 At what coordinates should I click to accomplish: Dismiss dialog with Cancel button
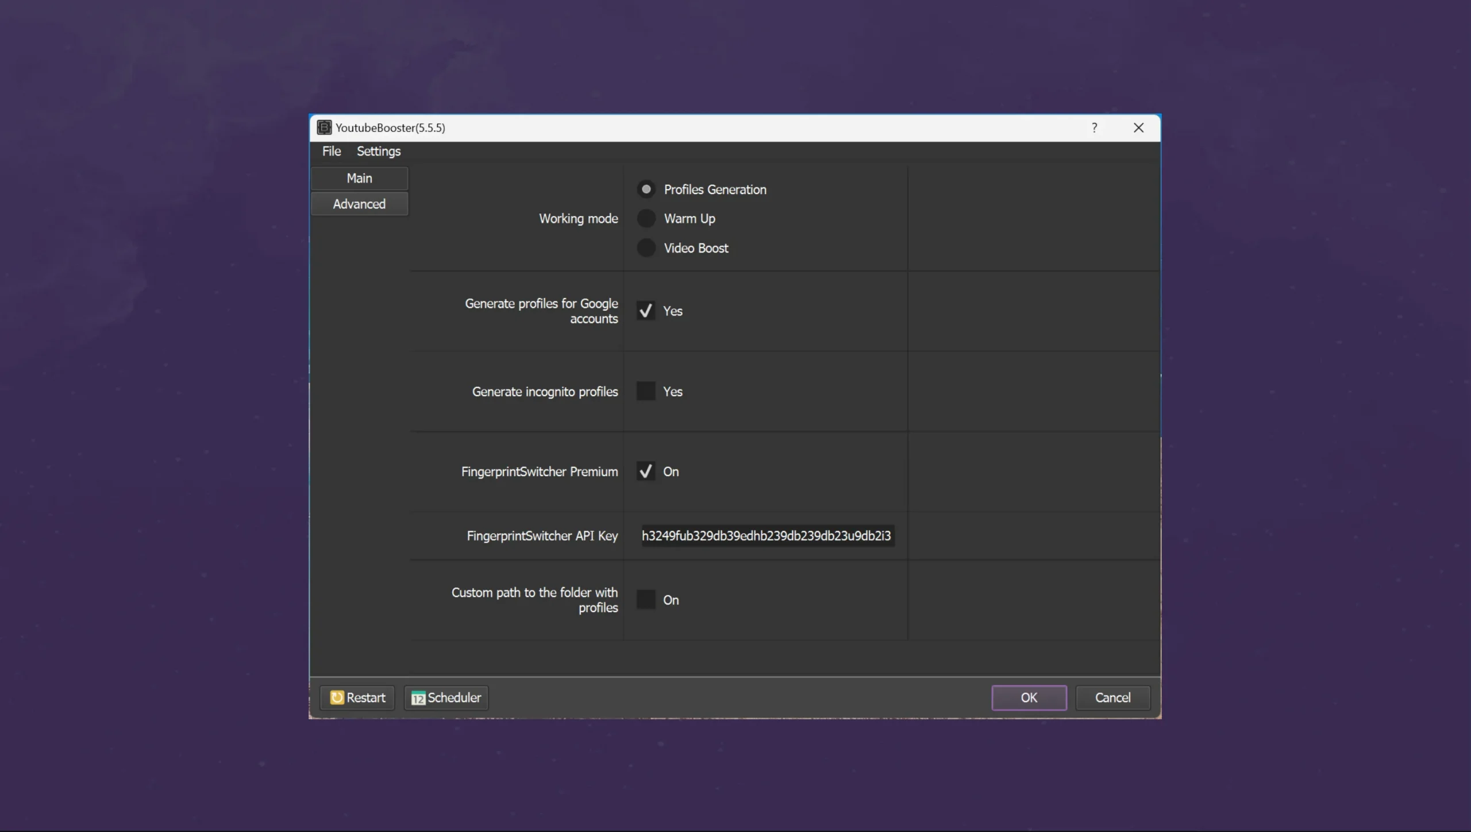coord(1112,698)
